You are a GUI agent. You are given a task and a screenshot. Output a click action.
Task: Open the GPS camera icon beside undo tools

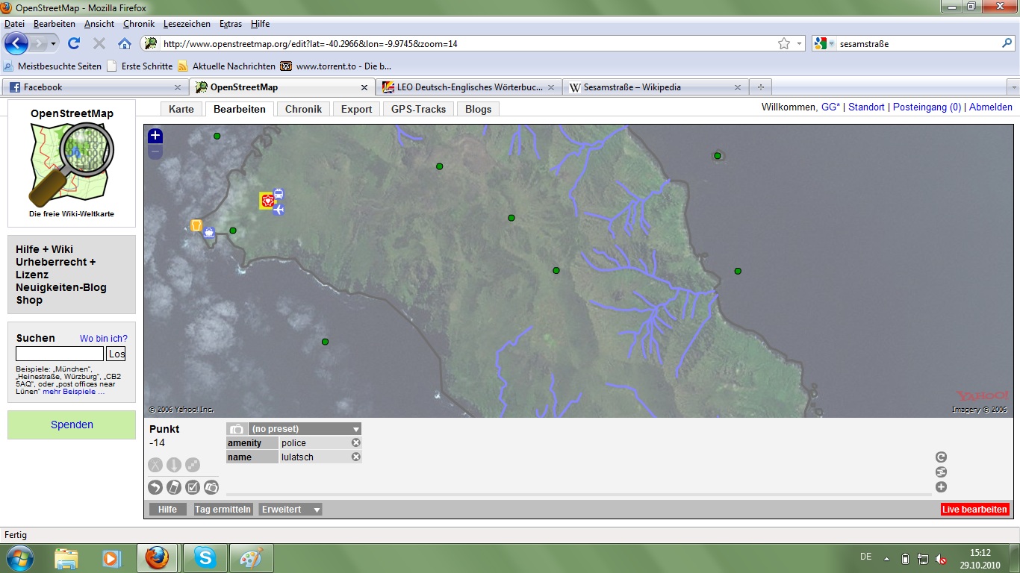coord(211,487)
